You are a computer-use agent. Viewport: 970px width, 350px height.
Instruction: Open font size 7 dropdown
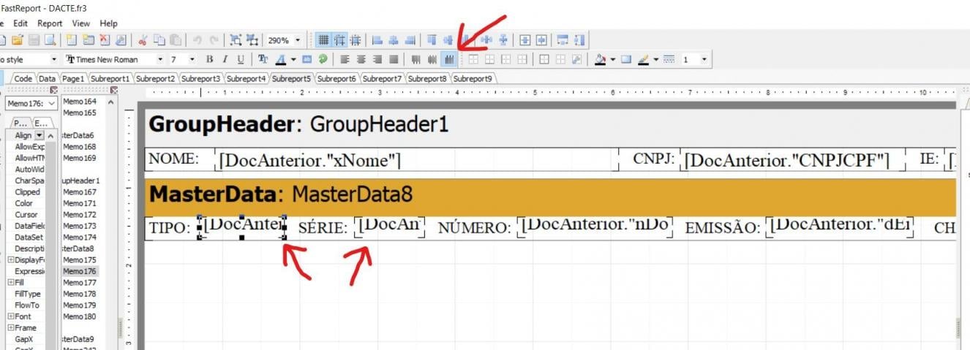point(192,59)
